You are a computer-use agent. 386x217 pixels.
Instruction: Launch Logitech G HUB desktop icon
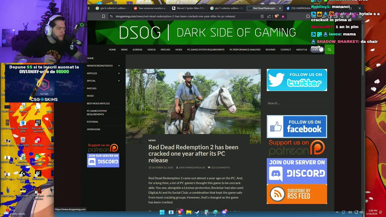22,177
